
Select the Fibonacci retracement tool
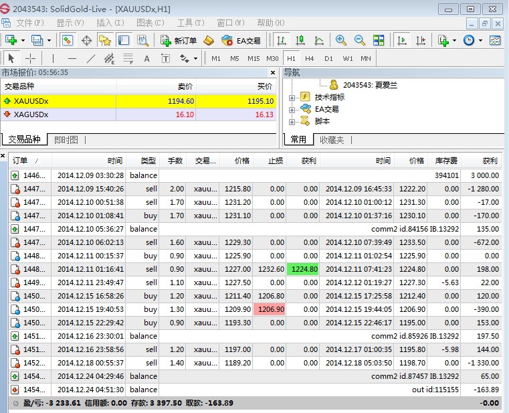(128, 58)
